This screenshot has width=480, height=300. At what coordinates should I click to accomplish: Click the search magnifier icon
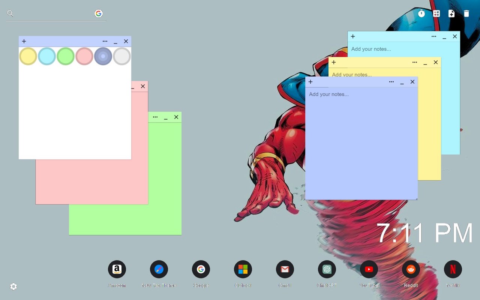coord(10,13)
